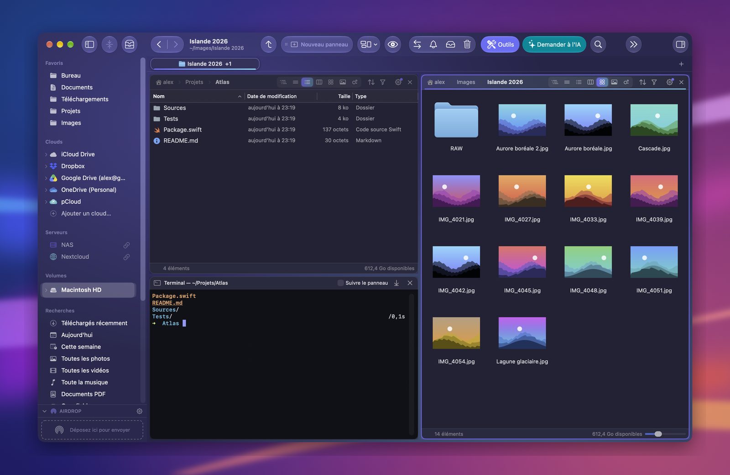Open AirDrop settings gear icon
Image resolution: width=730 pixels, height=475 pixels.
(x=140, y=411)
